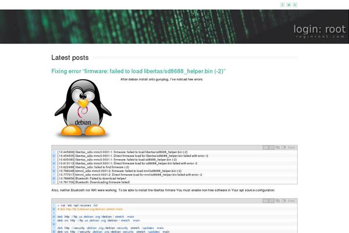This screenshot has width=349, height=233.
Task: Select log line 'Bluetooth: Downloading firmware failed!'
Action: click(94, 182)
